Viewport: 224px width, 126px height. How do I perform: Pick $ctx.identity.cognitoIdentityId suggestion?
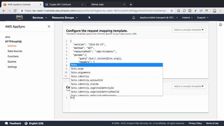116,88
